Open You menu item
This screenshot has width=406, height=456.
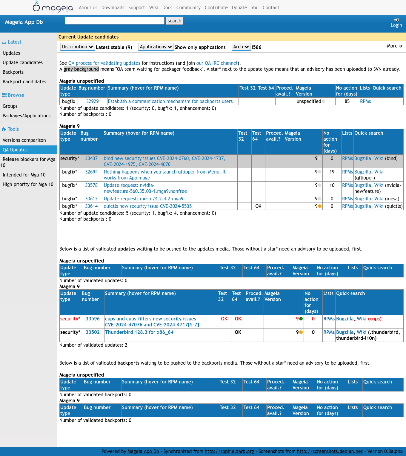tap(255, 8)
